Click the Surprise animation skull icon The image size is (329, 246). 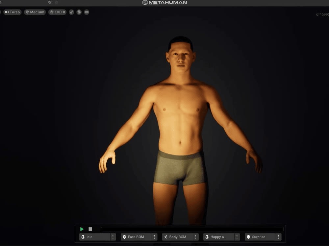pos(248,237)
